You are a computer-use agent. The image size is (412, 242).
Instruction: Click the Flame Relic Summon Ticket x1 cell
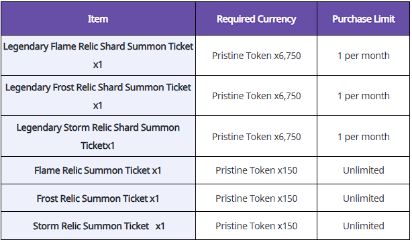[98, 170]
